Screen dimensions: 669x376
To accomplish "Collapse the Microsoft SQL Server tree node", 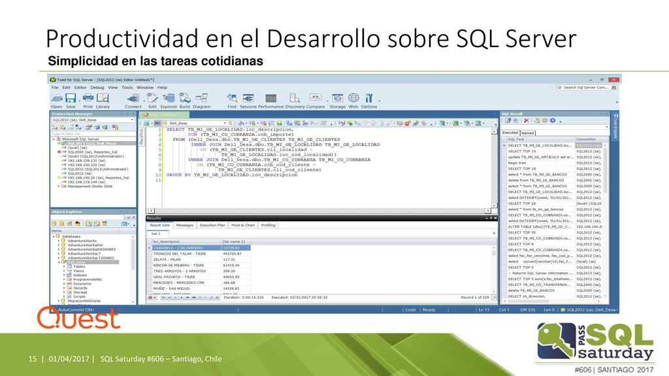I will [x=54, y=139].
